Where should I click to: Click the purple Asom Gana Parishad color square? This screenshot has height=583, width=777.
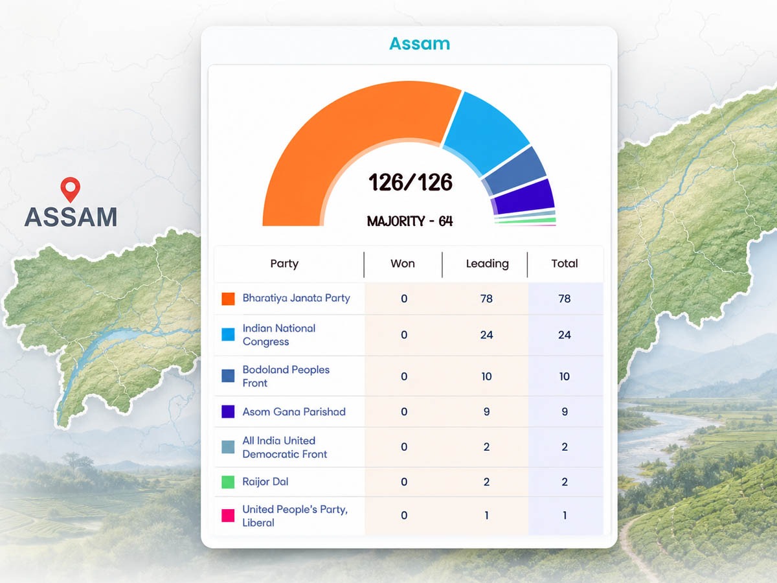pos(228,411)
